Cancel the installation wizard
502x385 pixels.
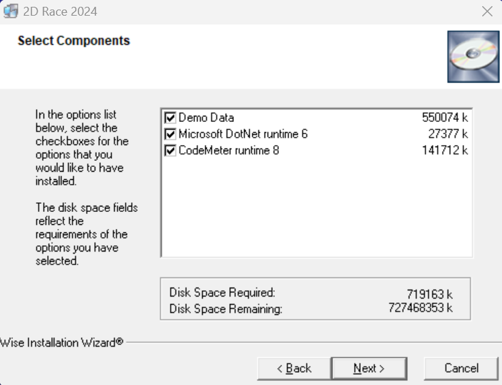tap(461, 368)
